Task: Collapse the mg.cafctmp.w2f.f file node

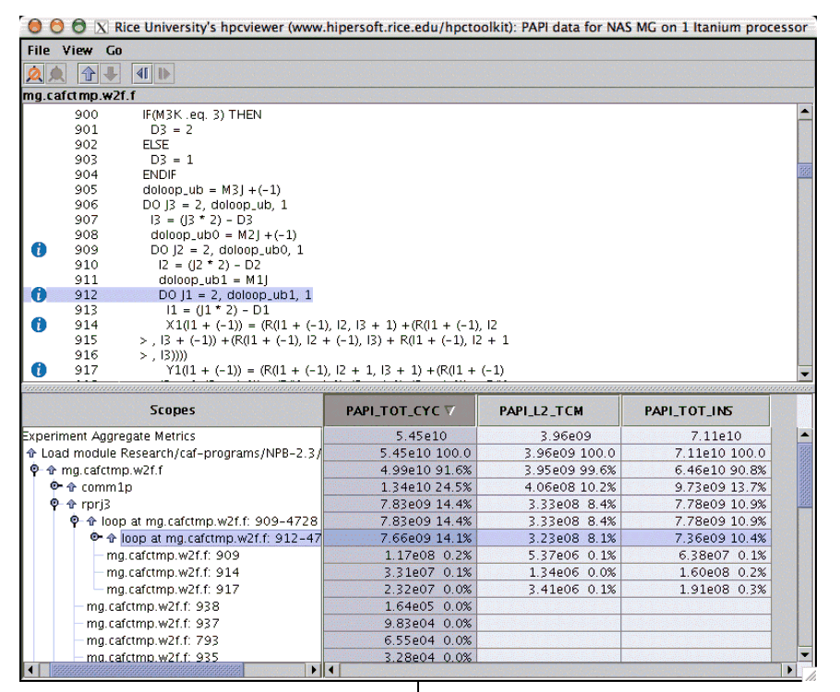Action: tap(35, 470)
